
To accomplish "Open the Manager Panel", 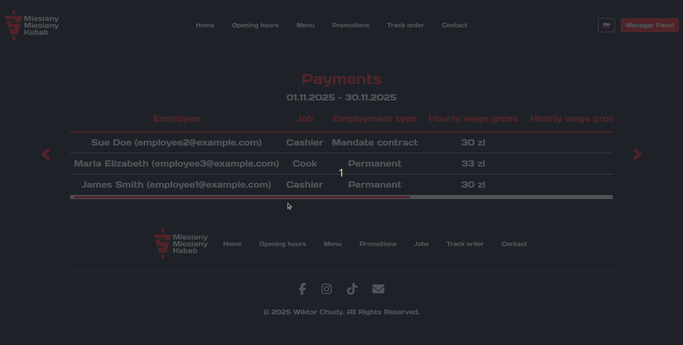I will (x=649, y=25).
